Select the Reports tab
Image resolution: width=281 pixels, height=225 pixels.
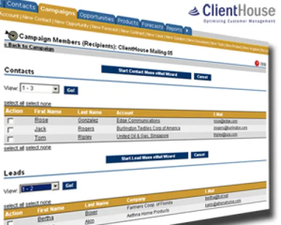pyautogui.click(x=174, y=29)
